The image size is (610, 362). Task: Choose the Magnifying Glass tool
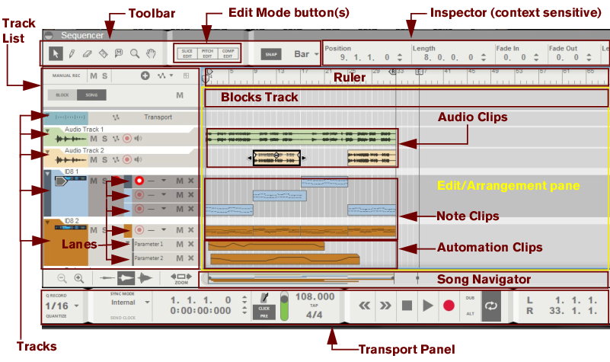pyautogui.click(x=135, y=54)
